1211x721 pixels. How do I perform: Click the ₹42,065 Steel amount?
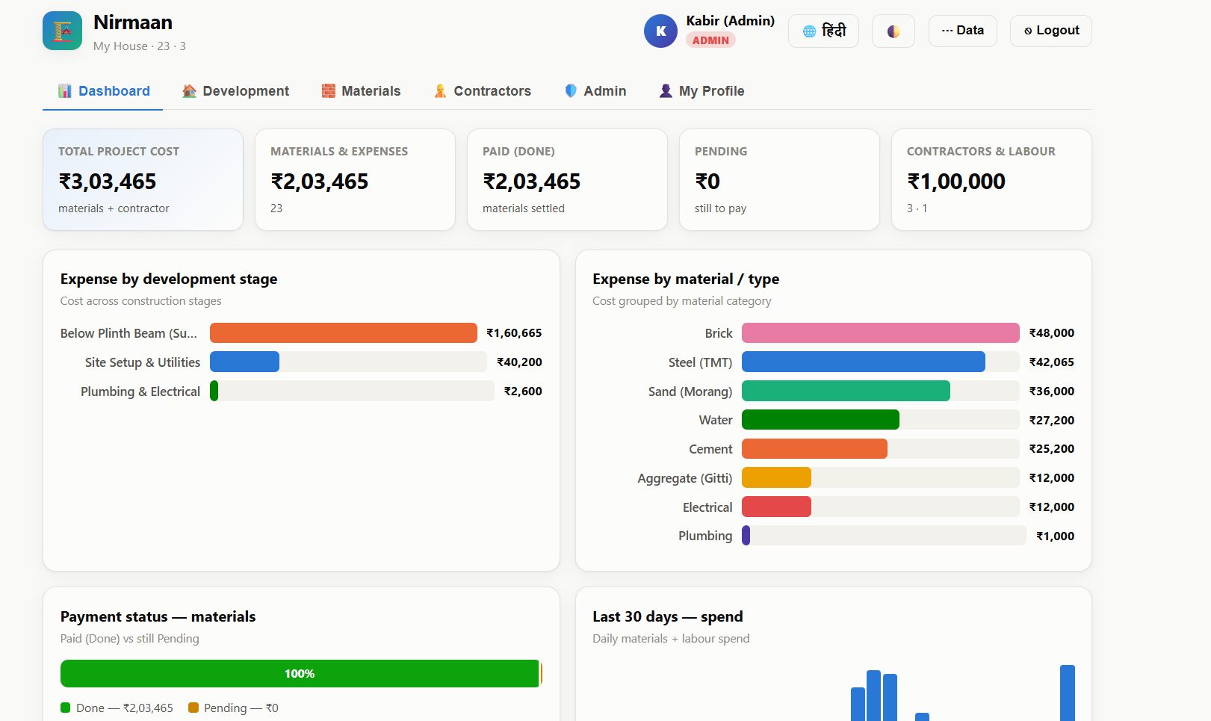(x=1052, y=362)
